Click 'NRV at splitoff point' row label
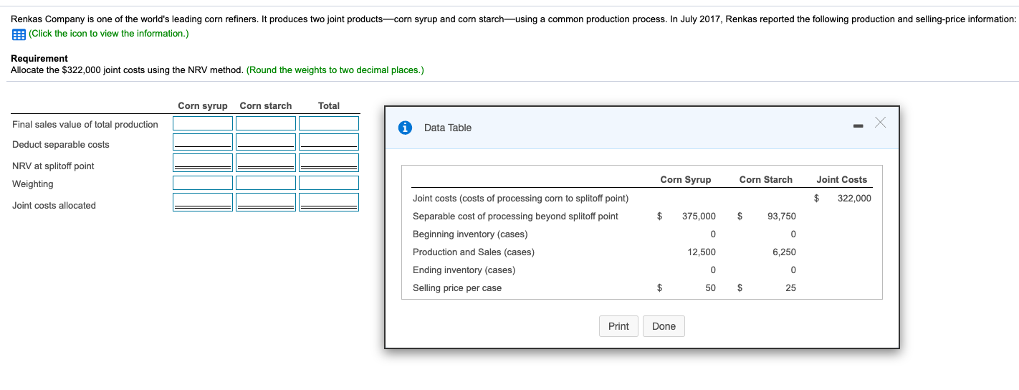Image resolution: width=1019 pixels, height=390 pixels. point(53,166)
